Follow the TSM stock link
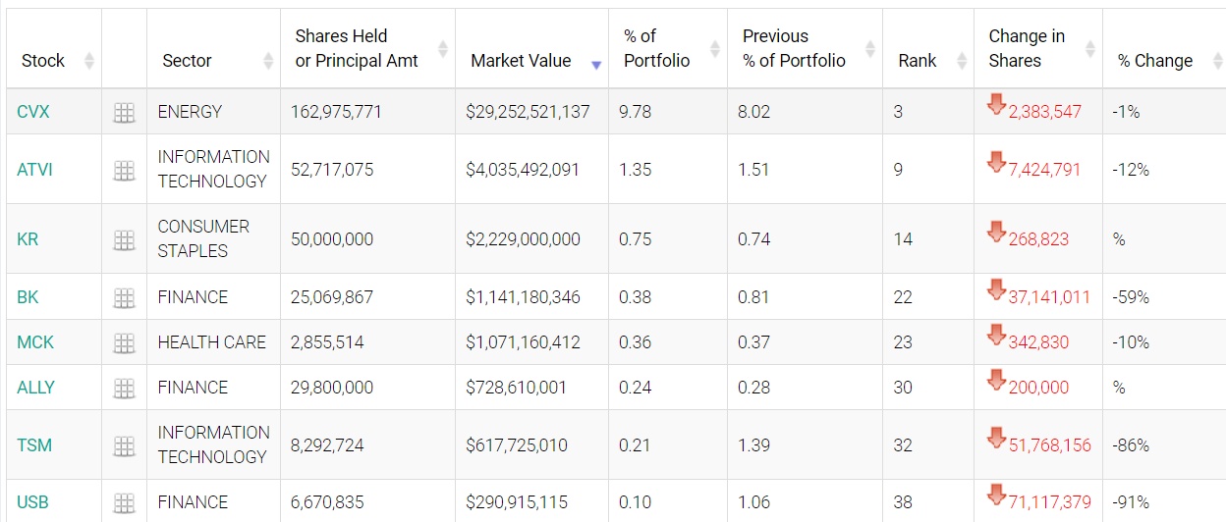Image resolution: width=1226 pixels, height=522 pixels. click(34, 445)
